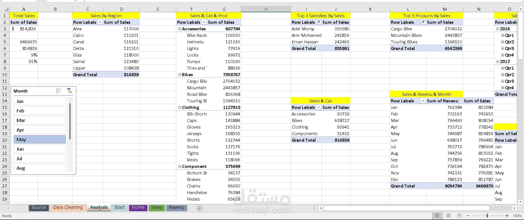This screenshot has height=220, width=524.
Task: Select column A header
Action: (24, 9)
